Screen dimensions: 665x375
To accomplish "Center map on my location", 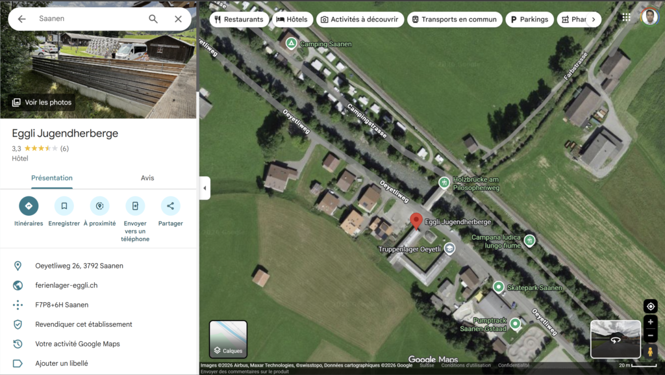I will coord(650,306).
